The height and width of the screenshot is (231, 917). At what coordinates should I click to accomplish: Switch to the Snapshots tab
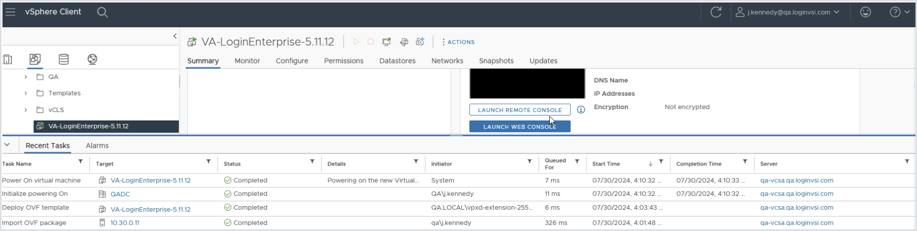point(496,61)
